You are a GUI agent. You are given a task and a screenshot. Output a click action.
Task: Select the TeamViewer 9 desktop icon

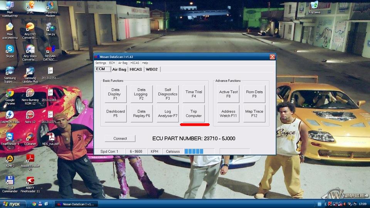click(10, 139)
